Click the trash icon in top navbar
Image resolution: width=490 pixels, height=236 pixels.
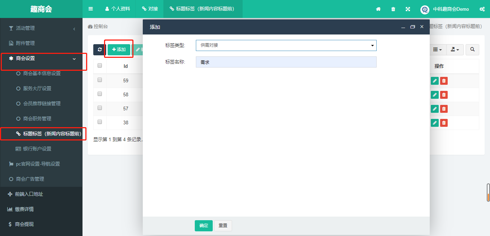[393, 9]
